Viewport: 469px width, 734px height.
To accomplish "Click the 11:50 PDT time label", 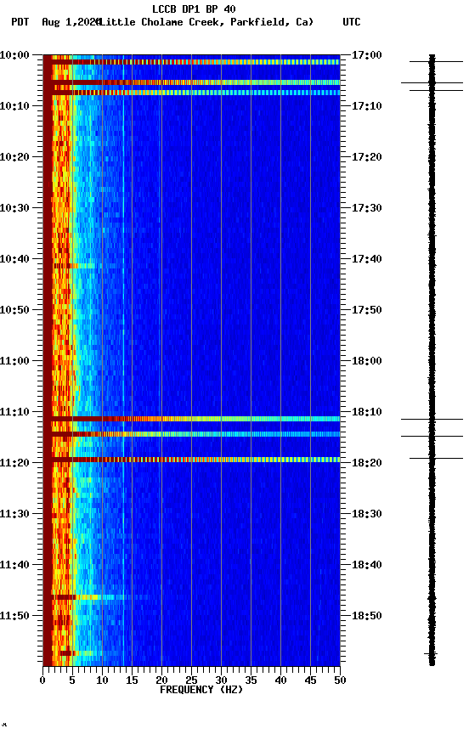I will pyautogui.click(x=14, y=616).
